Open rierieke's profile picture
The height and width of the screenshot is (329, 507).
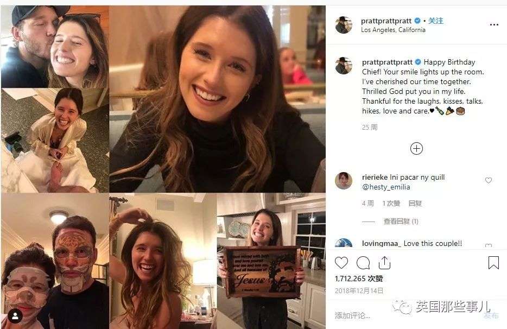click(x=344, y=180)
